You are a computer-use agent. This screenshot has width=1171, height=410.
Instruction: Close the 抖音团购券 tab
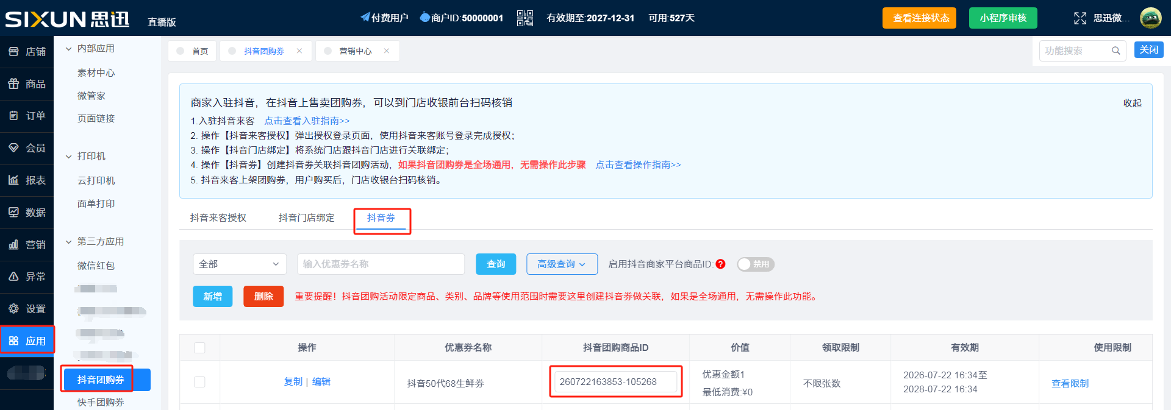tap(299, 51)
